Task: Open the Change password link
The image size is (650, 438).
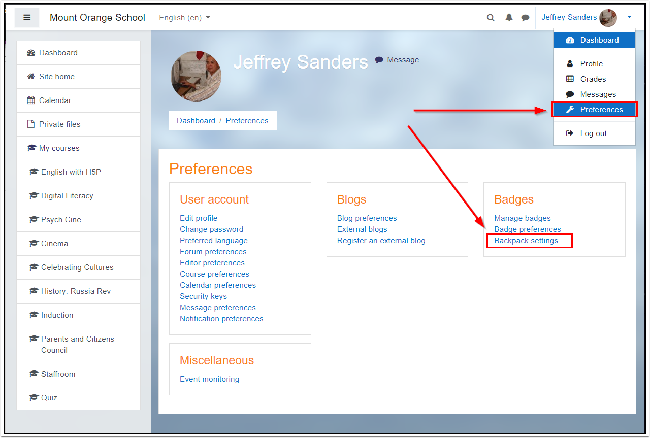Action: (212, 229)
